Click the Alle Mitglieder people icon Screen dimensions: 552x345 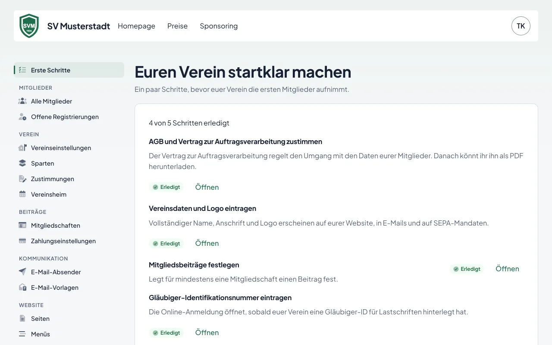(x=22, y=101)
